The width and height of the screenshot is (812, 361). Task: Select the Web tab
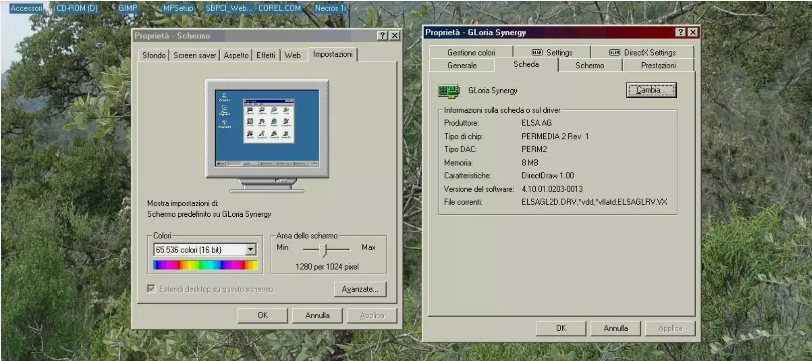point(292,55)
